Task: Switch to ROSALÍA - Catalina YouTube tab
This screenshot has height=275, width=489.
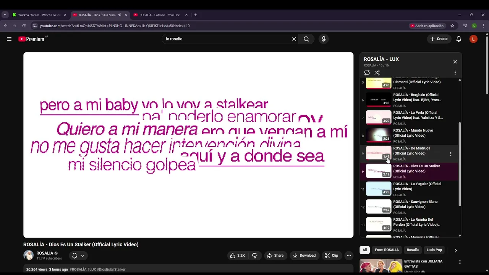Action: 160,15
